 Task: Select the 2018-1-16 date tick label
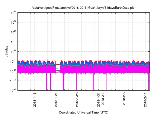35,100
